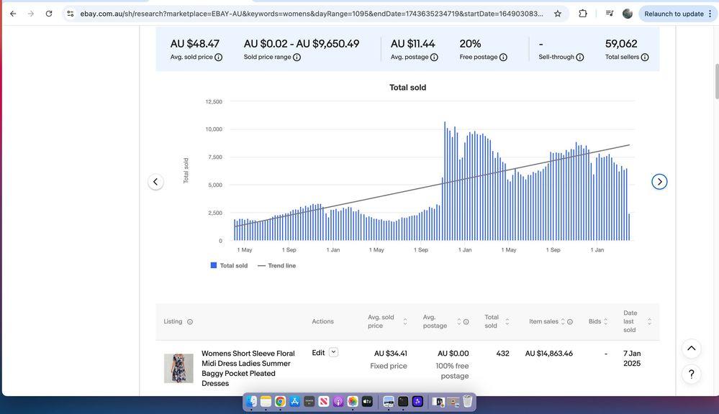The image size is (719, 414).
Task: Open Podcasts from the dock
Action: (x=338, y=402)
